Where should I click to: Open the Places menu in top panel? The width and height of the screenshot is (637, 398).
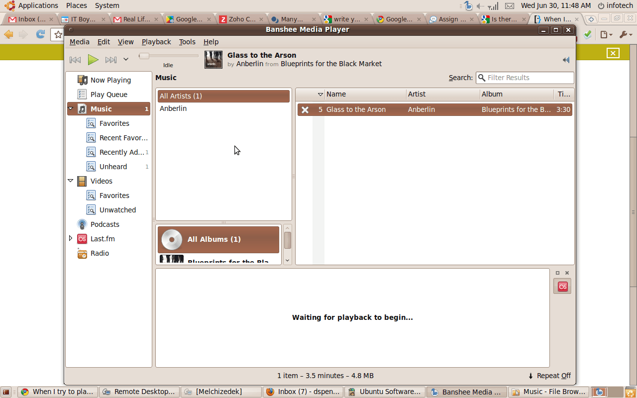[x=76, y=5]
